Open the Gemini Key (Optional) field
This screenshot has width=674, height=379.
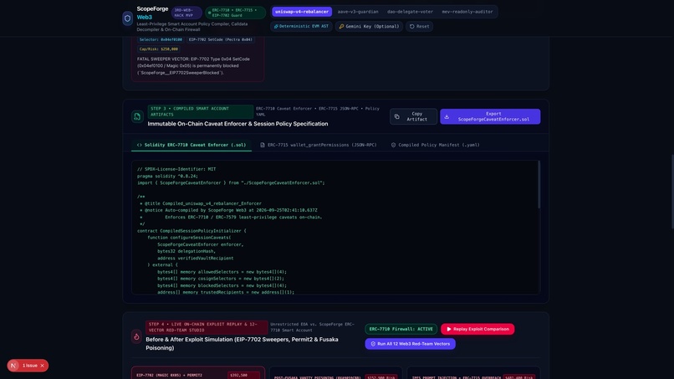(x=369, y=26)
